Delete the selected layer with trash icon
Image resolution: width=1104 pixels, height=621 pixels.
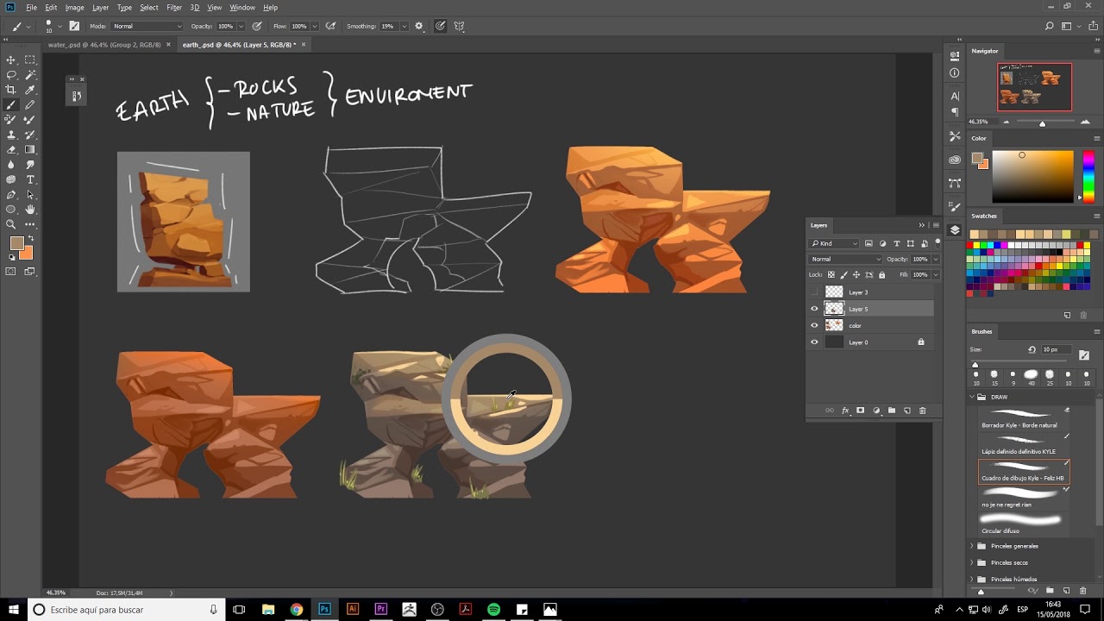tap(922, 411)
